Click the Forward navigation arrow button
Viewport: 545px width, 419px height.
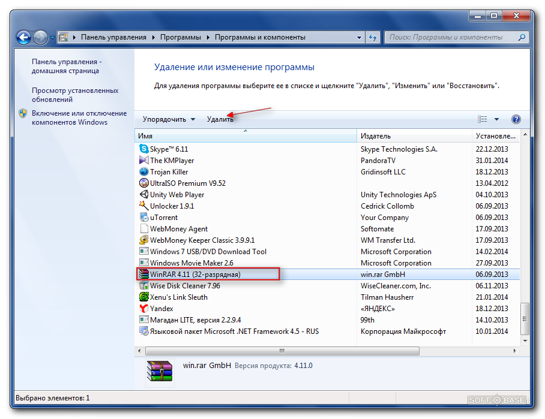tap(40, 37)
